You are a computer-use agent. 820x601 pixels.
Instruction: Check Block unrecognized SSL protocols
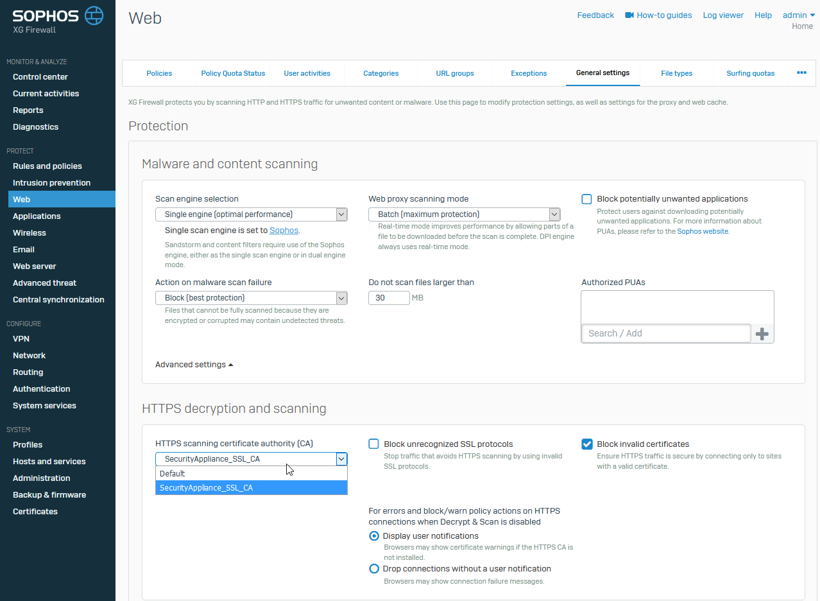[x=373, y=444]
